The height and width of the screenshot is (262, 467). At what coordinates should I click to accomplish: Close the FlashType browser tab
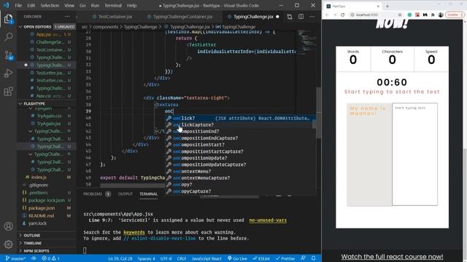[378, 6]
